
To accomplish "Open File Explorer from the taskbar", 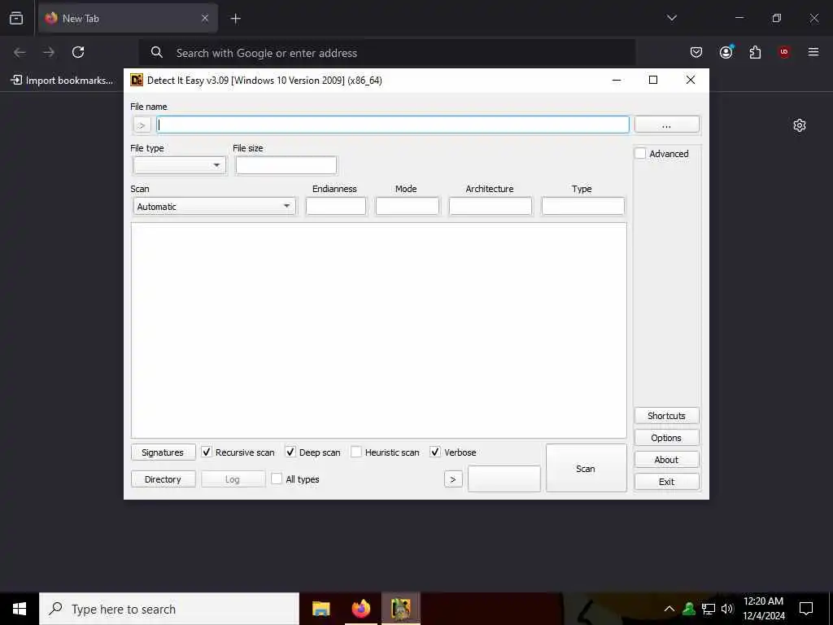I will [x=321, y=609].
